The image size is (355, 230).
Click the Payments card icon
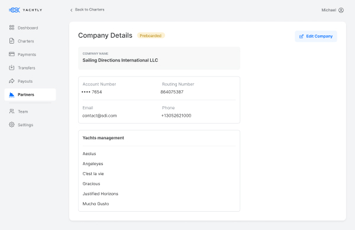pos(12,54)
